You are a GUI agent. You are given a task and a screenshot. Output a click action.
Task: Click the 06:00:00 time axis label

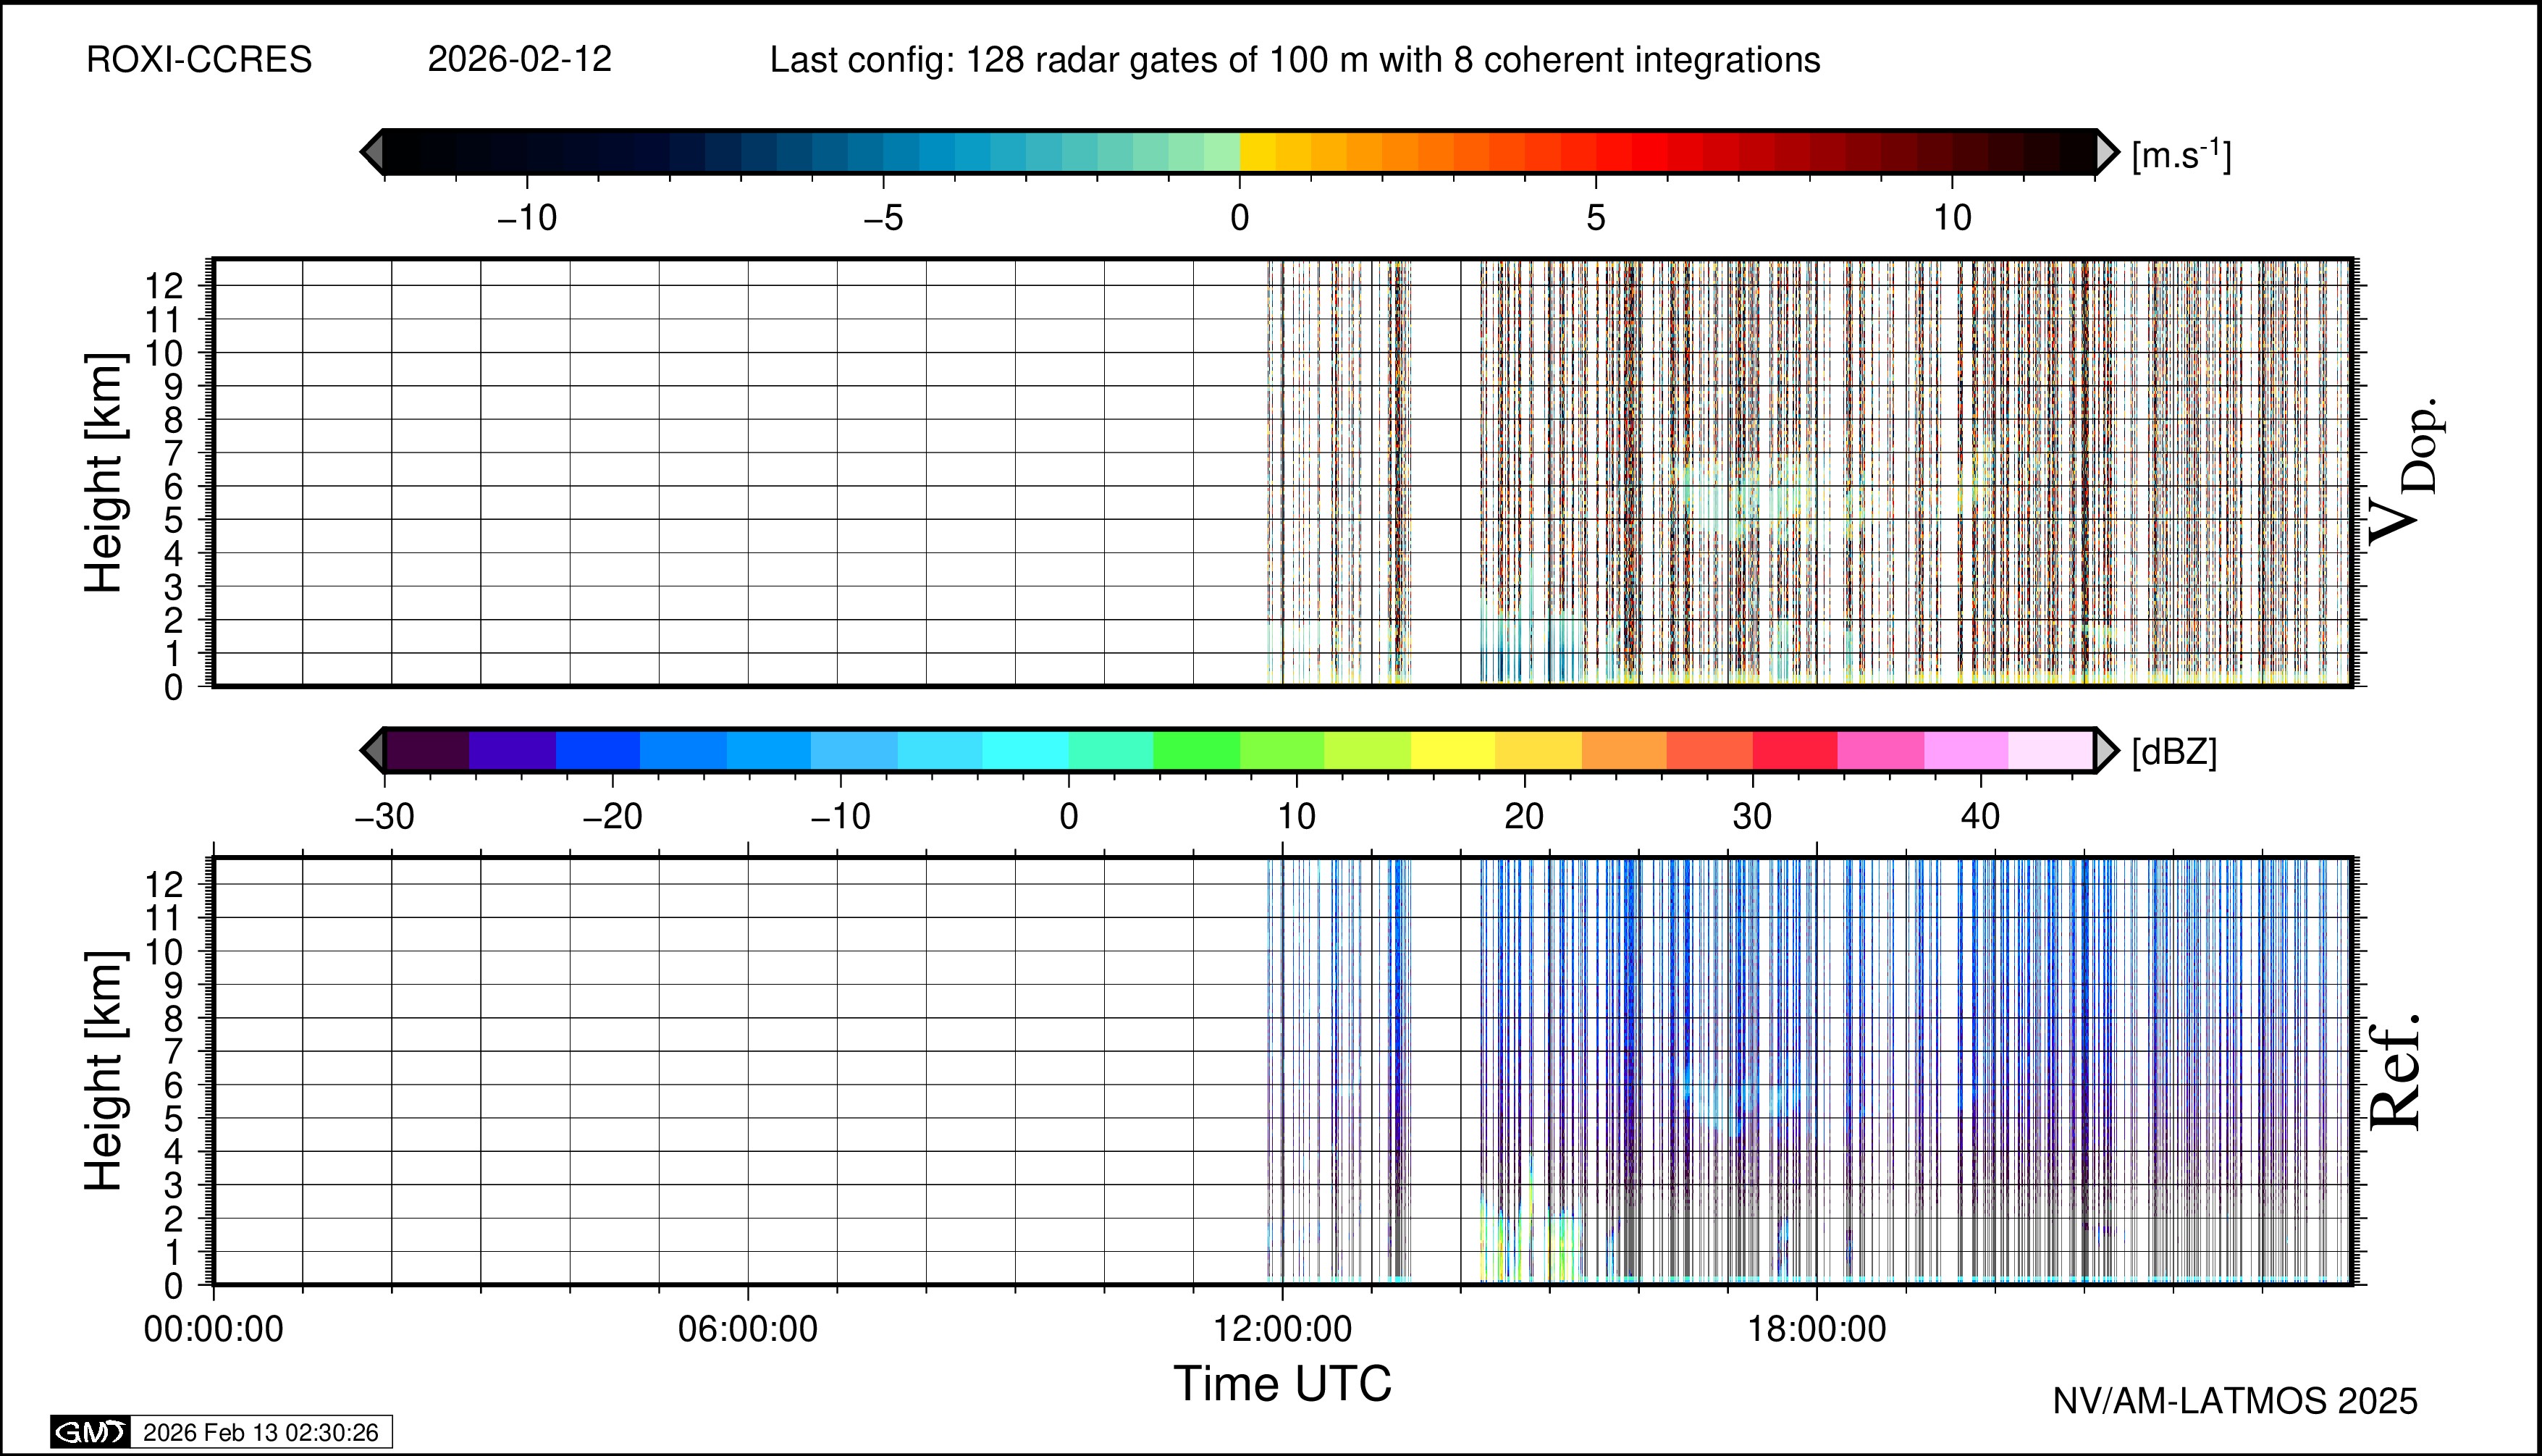click(x=747, y=1329)
